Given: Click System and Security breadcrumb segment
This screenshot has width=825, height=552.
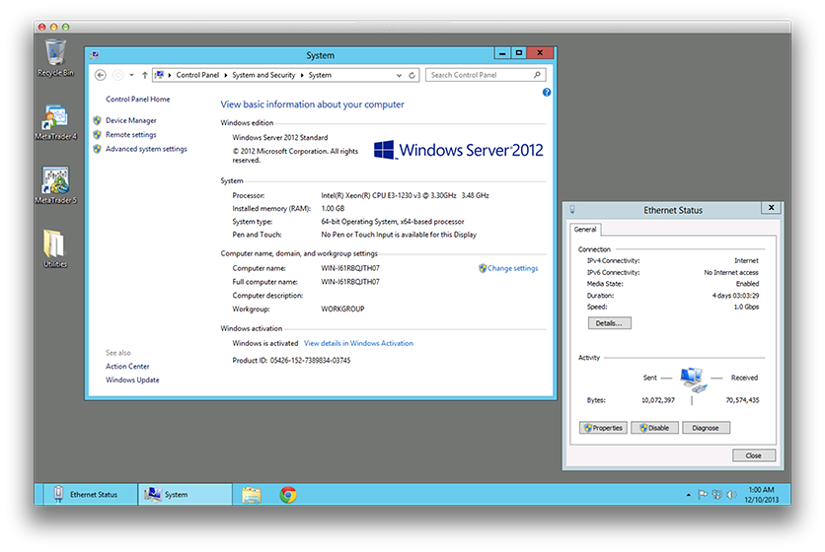Looking at the screenshot, I should [x=263, y=75].
